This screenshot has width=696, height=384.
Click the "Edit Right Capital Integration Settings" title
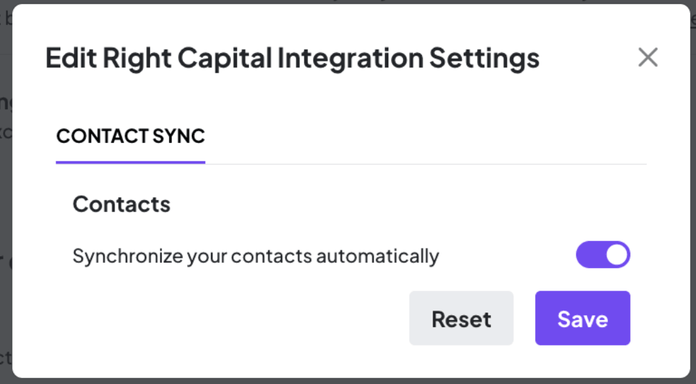(292, 58)
